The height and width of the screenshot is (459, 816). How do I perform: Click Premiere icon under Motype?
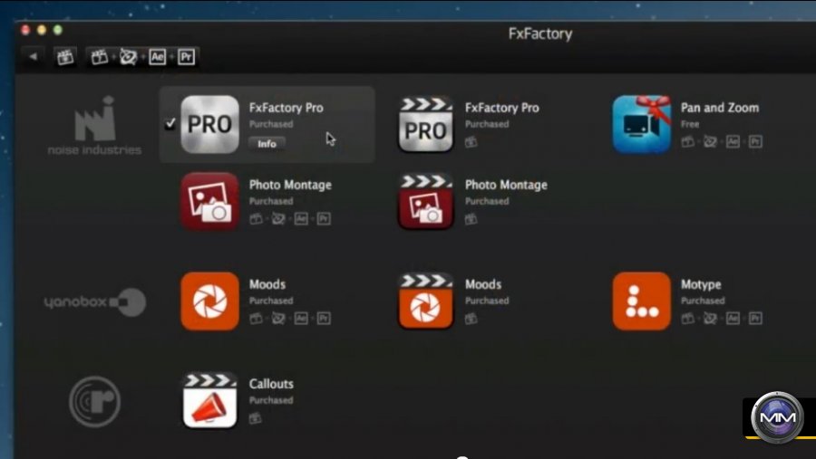tap(755, 318)
